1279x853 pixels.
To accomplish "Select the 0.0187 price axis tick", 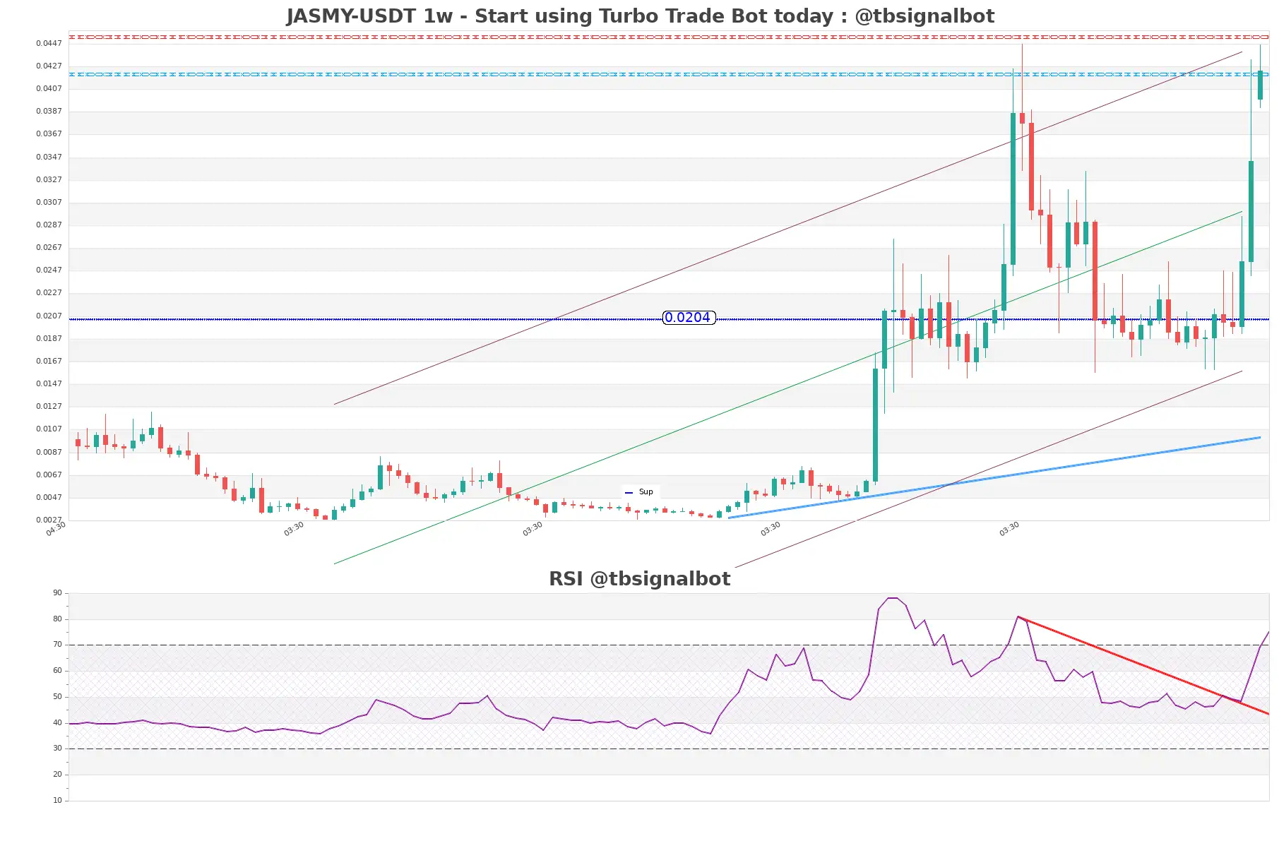I will [x=49, y=338].
